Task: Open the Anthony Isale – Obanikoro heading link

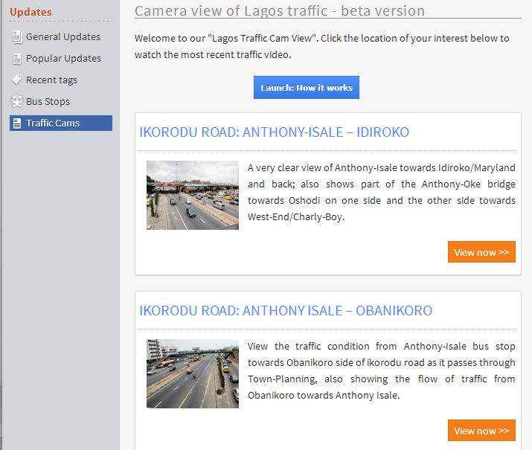Action: (x=286, y=311)
